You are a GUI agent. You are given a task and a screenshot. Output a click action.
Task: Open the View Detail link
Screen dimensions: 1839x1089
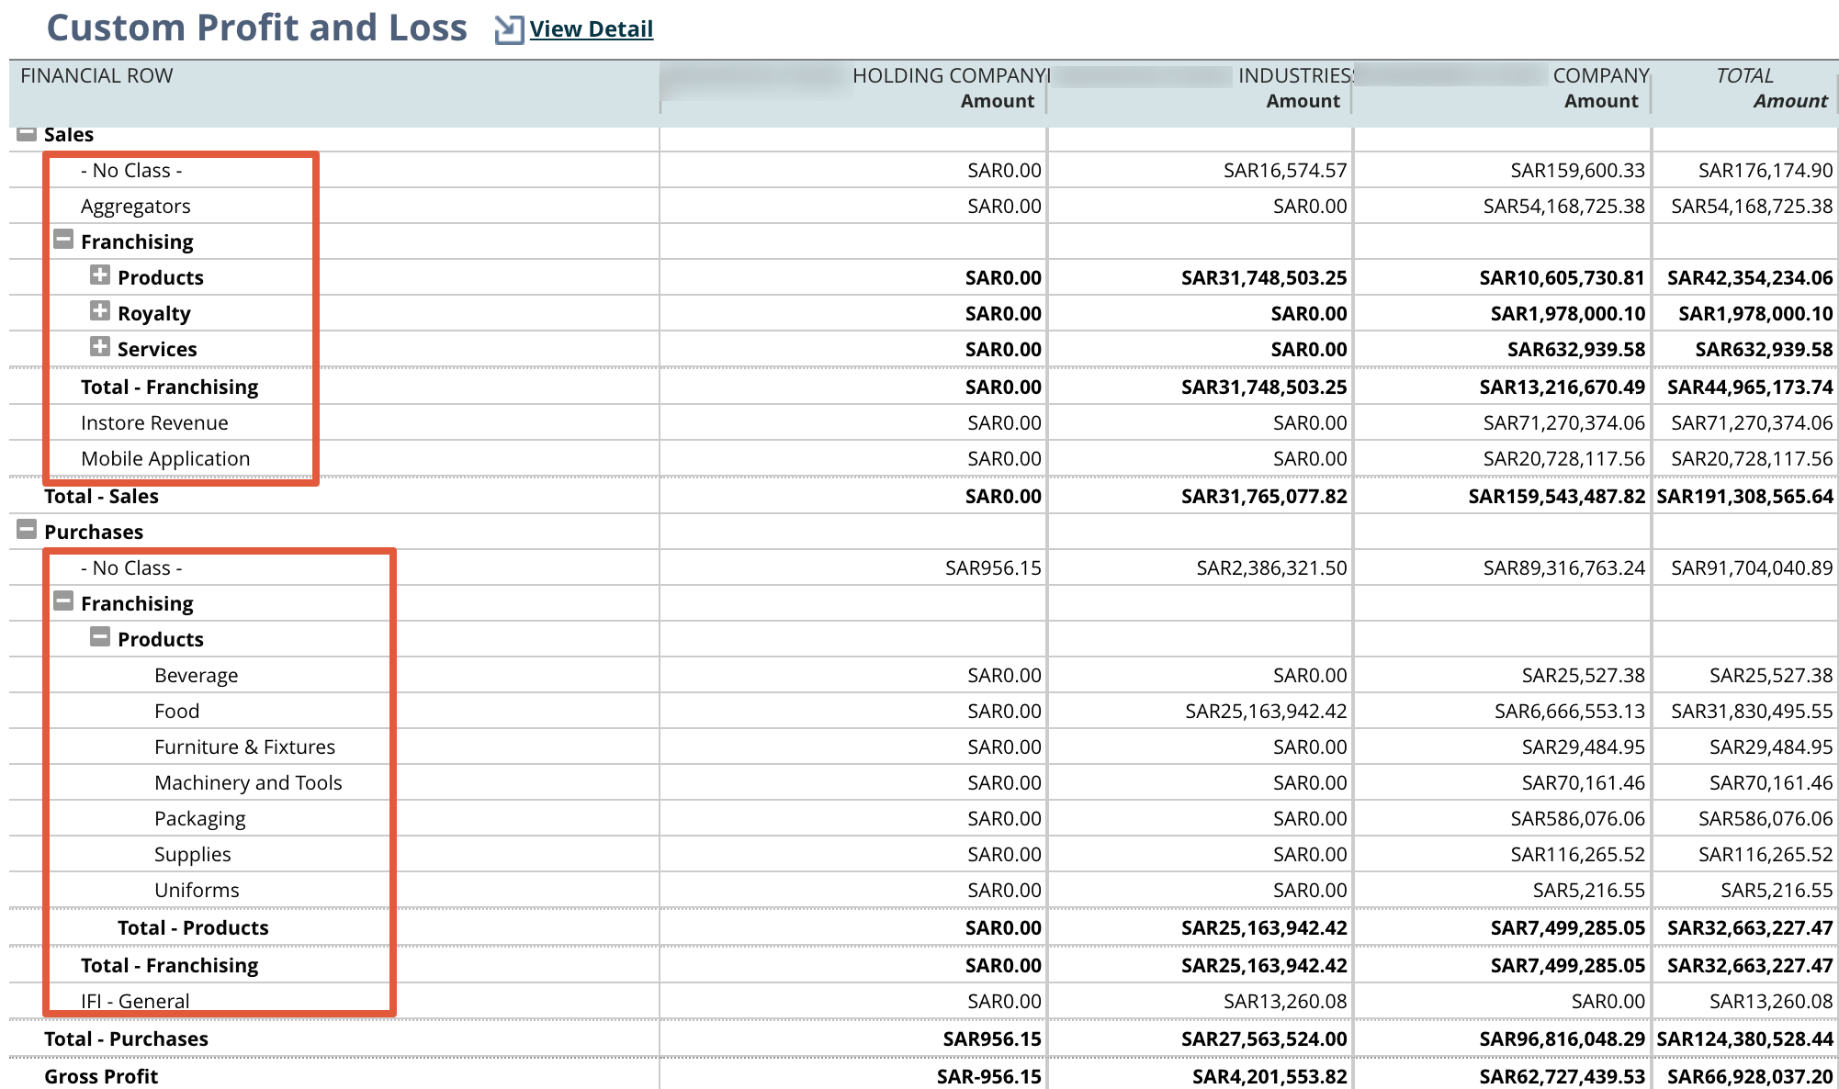[x=591, y=29]
